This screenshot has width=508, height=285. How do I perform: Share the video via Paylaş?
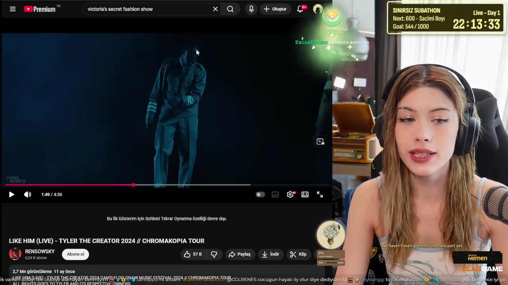240,254
